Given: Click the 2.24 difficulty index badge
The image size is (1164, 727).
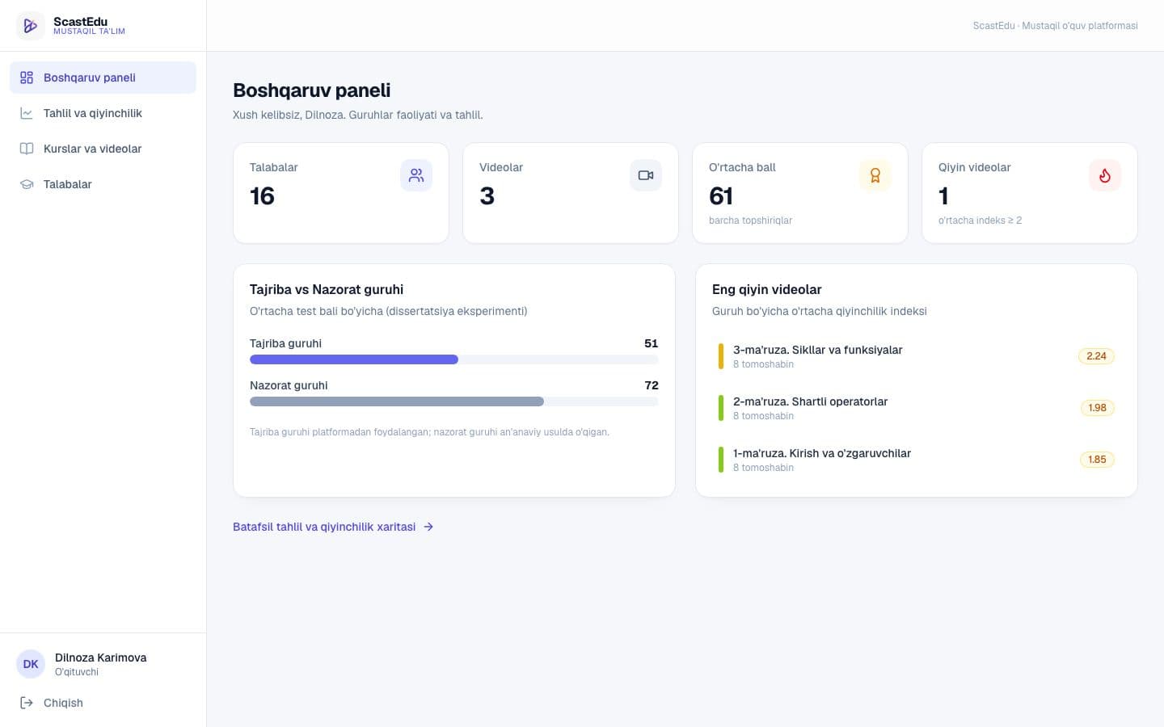Looking at the screenshot, I should point(1096,356).
